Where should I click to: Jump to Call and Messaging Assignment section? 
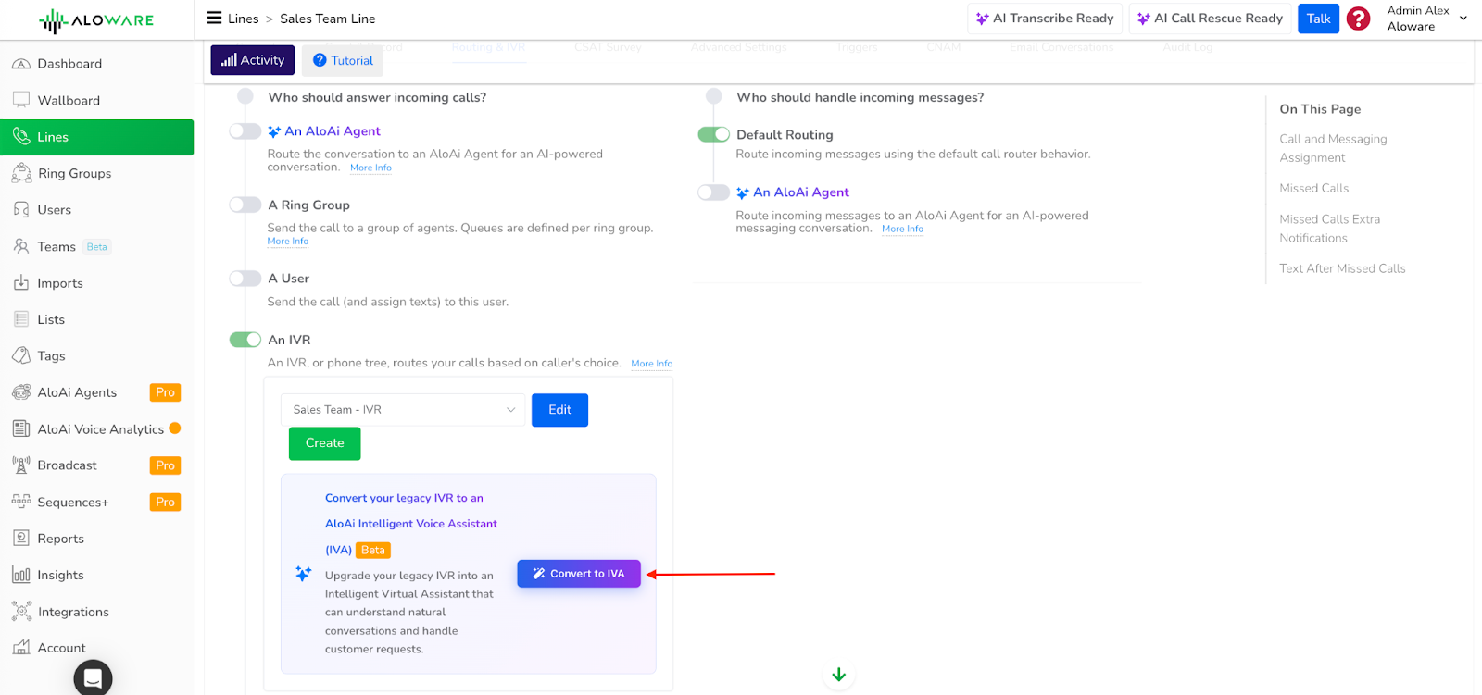[1333, 148]
